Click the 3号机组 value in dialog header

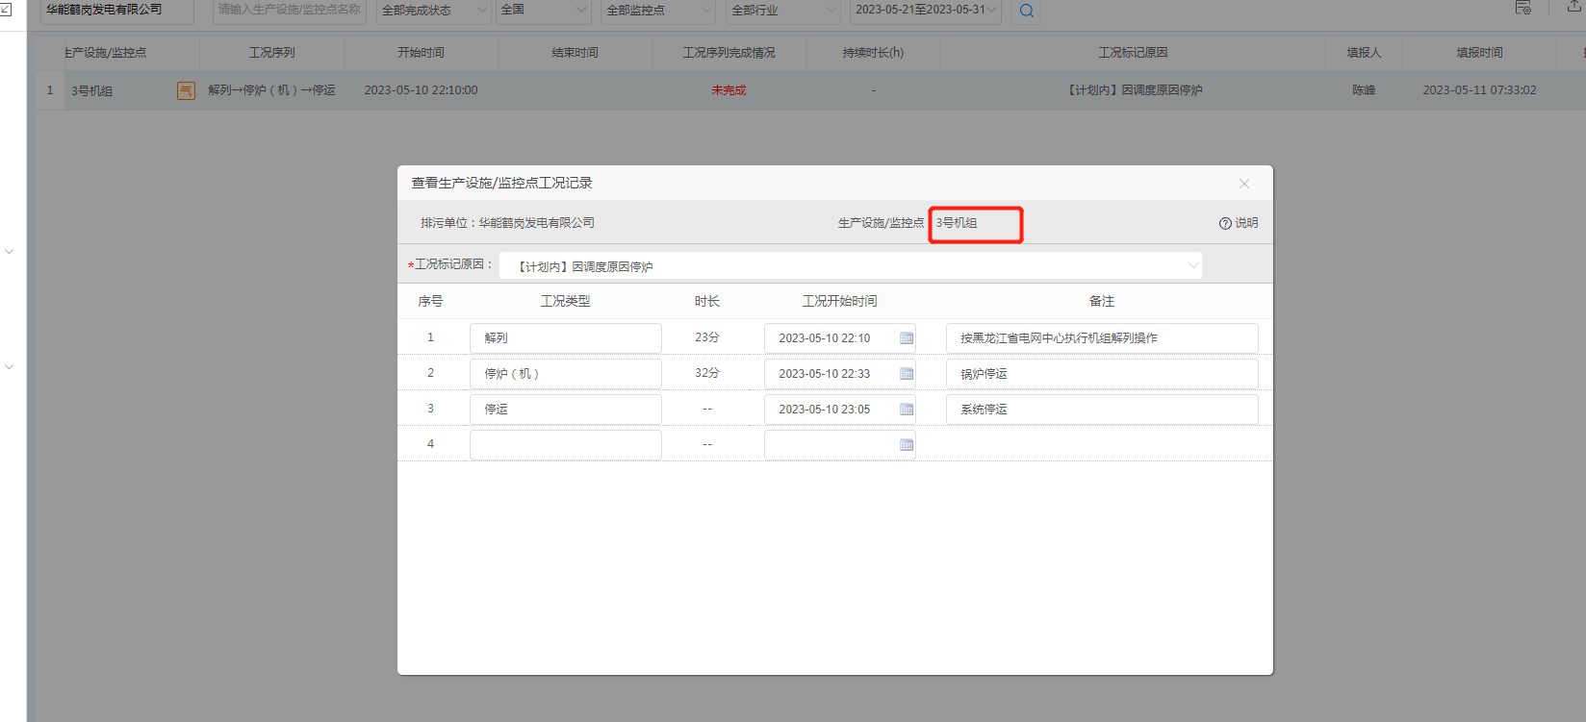(957, 223)
